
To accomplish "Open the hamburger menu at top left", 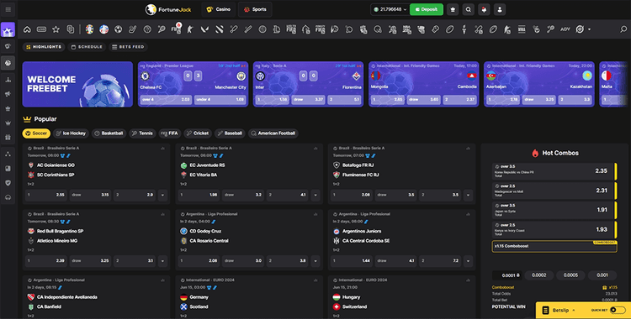I will click(x=8, y=9).
